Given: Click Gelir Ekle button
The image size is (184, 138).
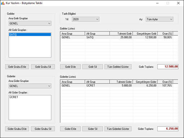Looking at the screenshot, I should [70, 67].
